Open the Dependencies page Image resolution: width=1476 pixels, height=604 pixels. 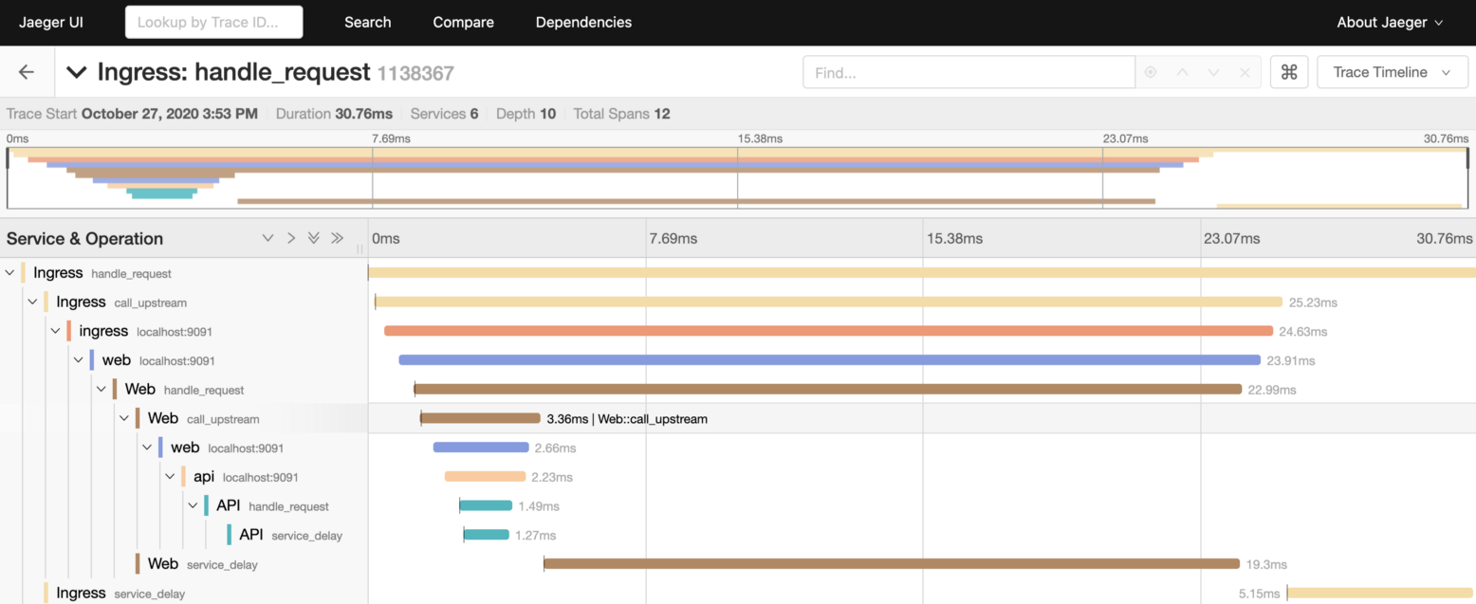[583, 22]
